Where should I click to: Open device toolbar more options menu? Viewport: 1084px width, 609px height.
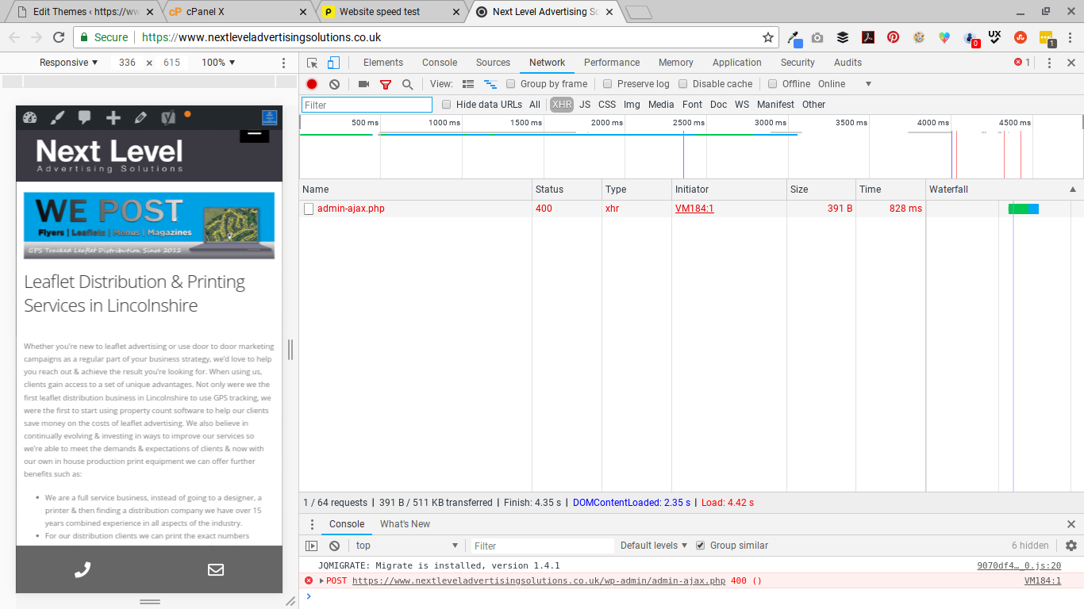click(x=284, y=63)
